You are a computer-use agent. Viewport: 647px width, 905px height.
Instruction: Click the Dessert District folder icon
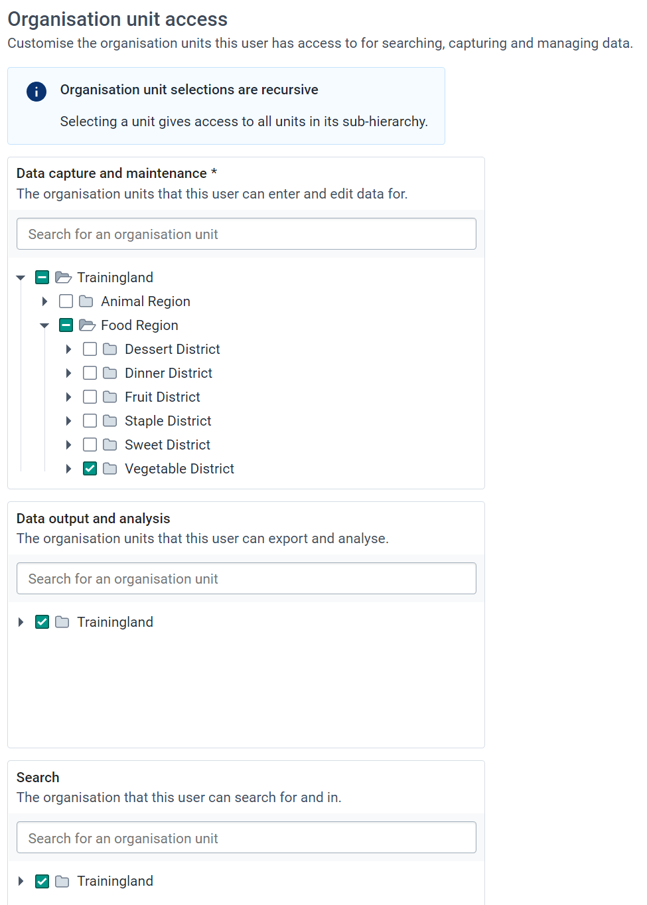click(110, 349)
